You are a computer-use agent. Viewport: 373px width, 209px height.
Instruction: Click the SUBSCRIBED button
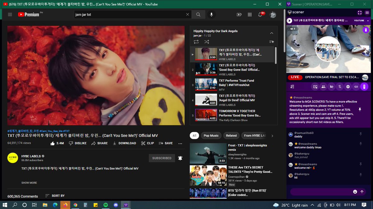coord(162,158)
